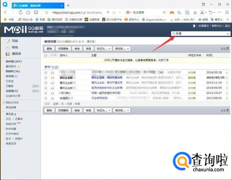Expand 我的文件夹 tree node

point(4,102)
